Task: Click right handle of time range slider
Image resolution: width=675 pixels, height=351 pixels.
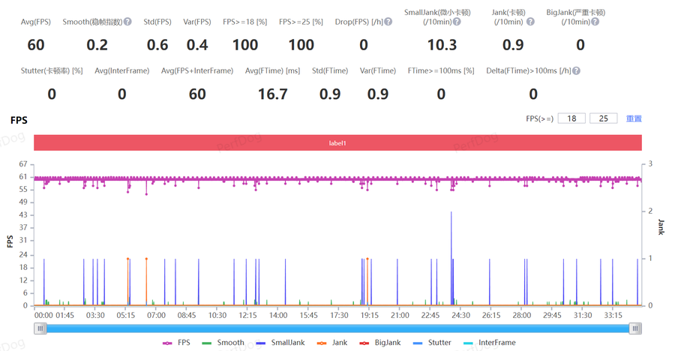Action: [635, 328]
